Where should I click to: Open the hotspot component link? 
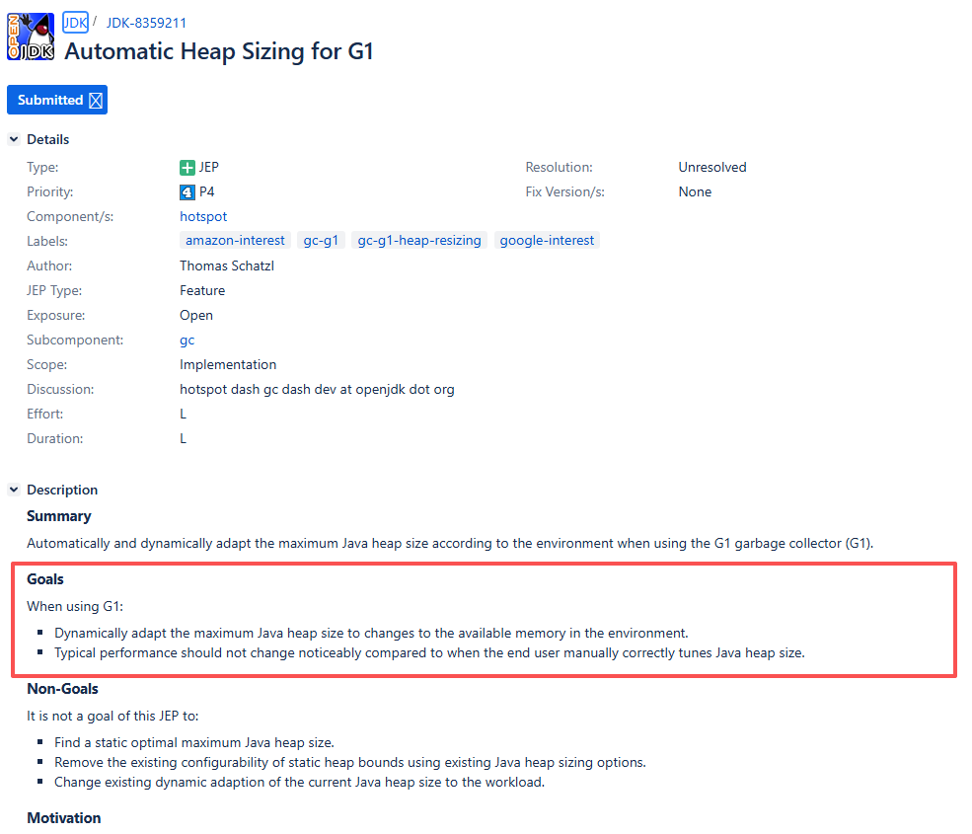point(203,216)
